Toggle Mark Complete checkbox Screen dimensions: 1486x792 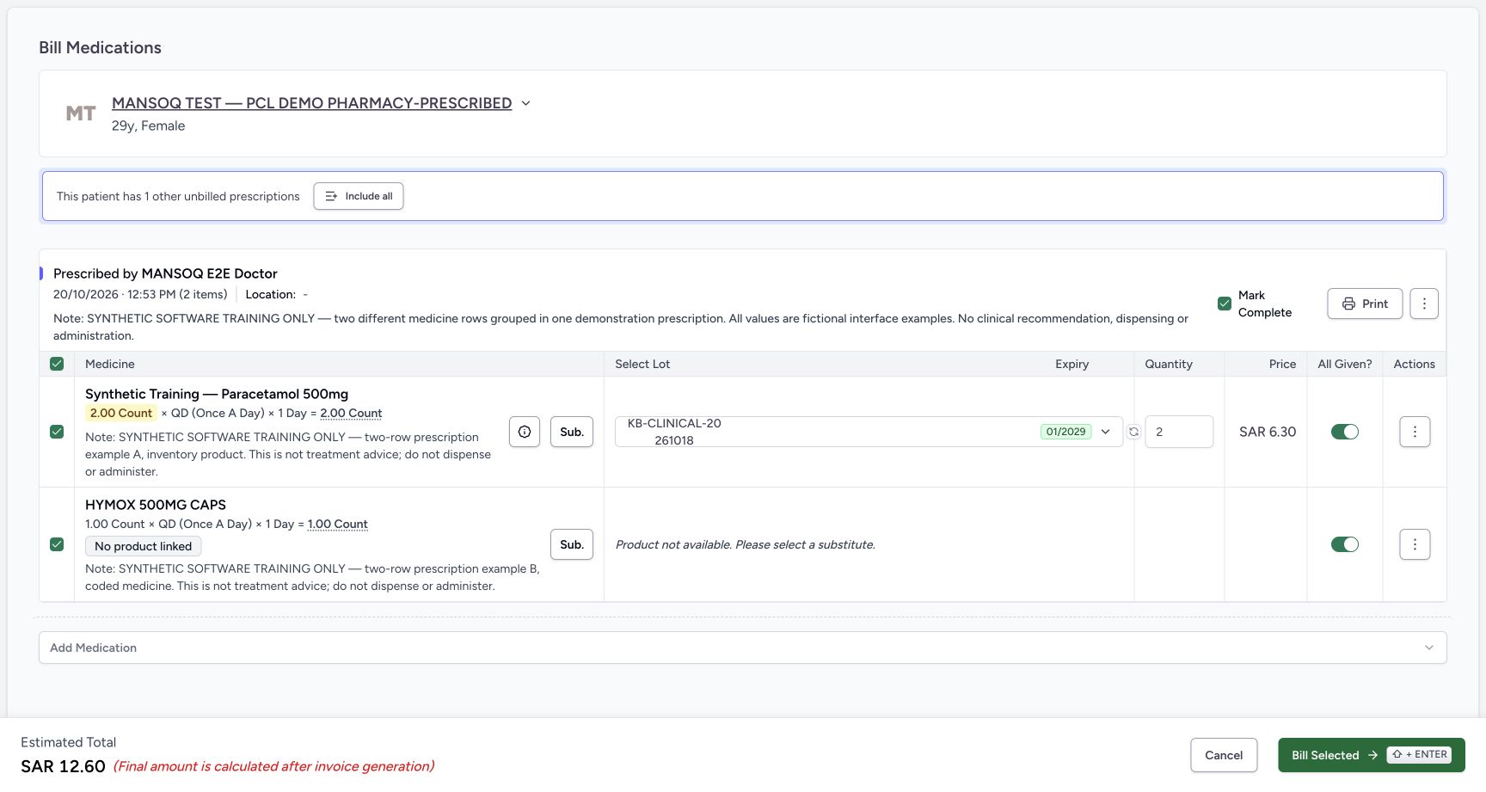pos(1225,304)
